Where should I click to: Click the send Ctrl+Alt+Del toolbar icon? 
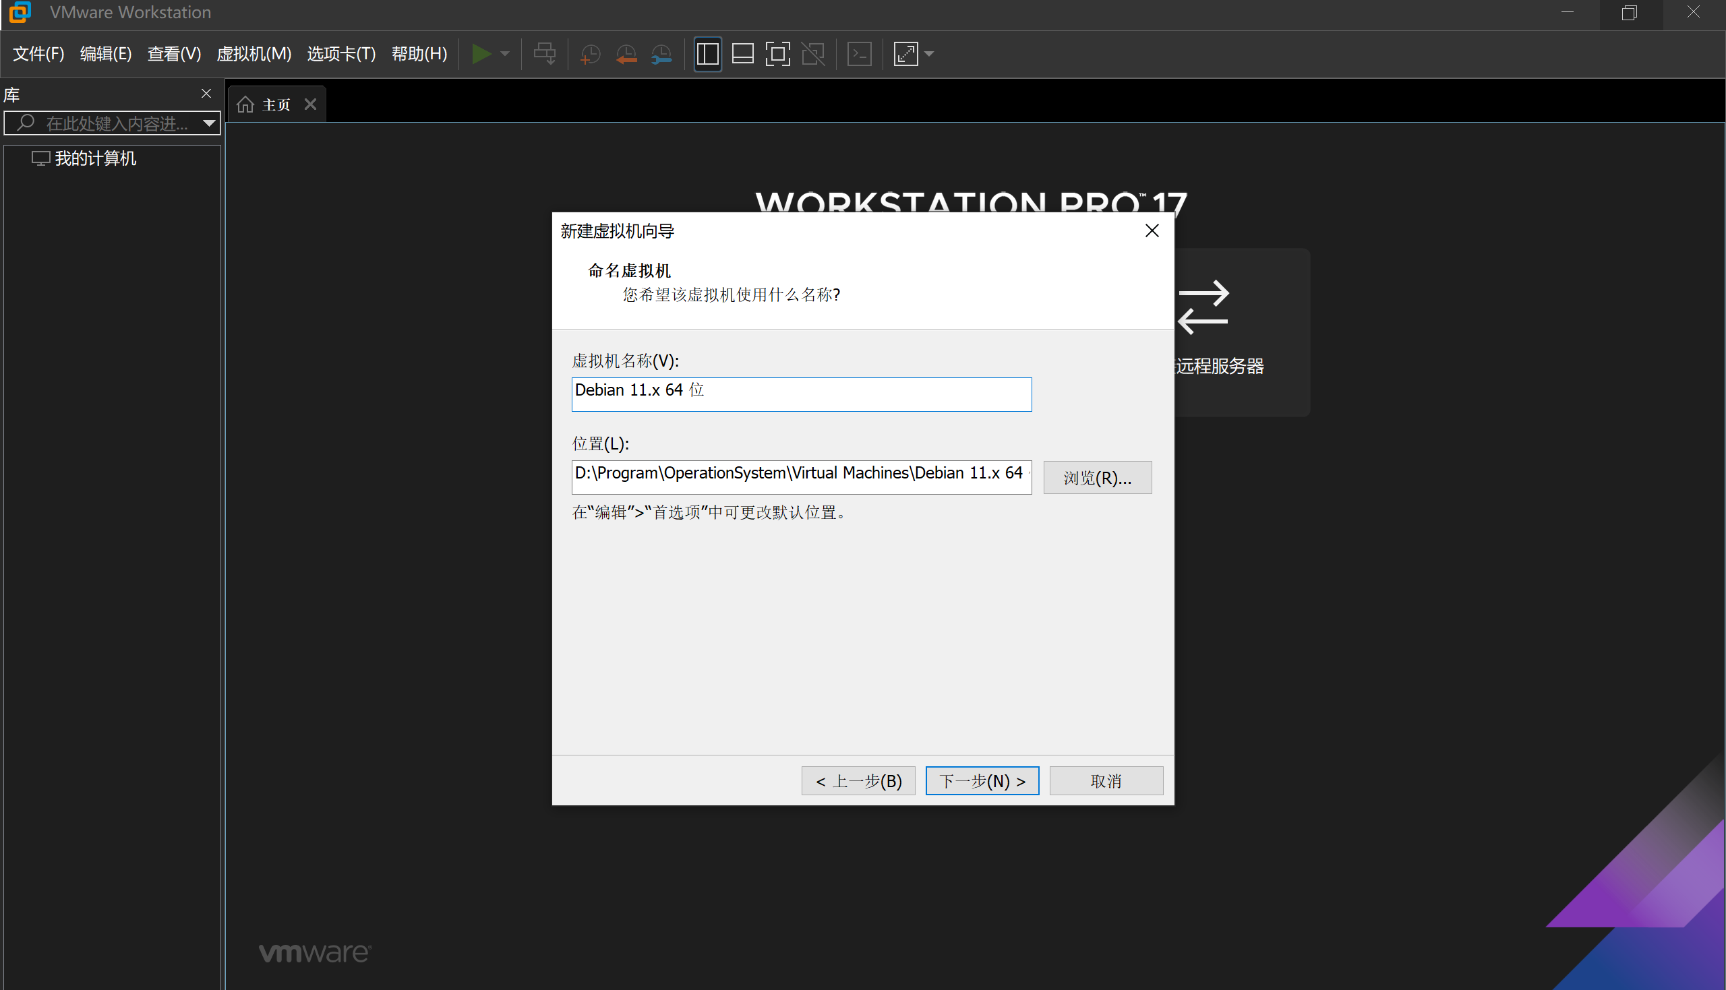(x=545, y=54)
